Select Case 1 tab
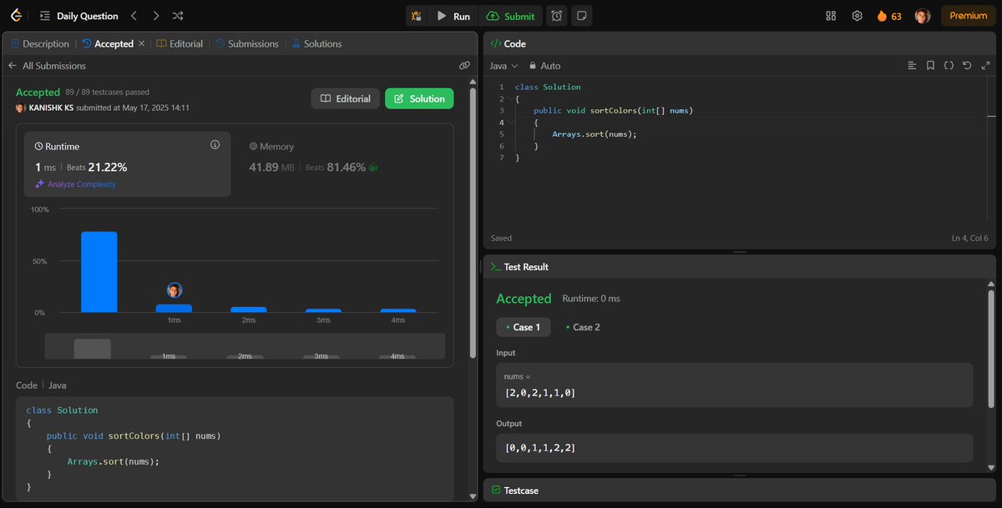Image resolution: width=1002 pixels, height=508 pixels. [x=524, y=327]
